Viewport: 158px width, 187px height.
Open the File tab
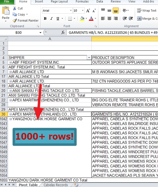(x=7, y=2)
